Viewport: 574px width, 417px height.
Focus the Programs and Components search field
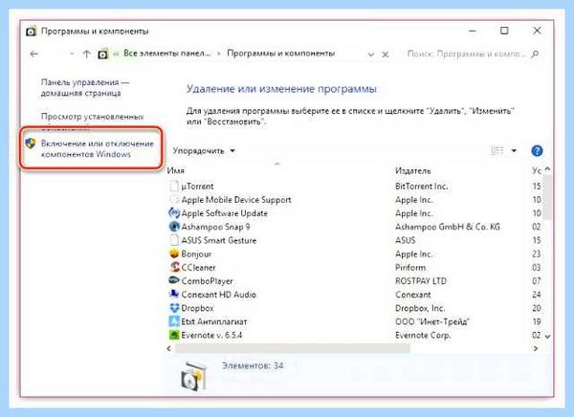[464, 54]
